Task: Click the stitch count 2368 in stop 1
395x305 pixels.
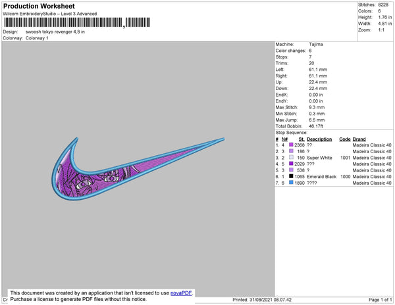Action: pyautogui.click(x=300, y=145)
